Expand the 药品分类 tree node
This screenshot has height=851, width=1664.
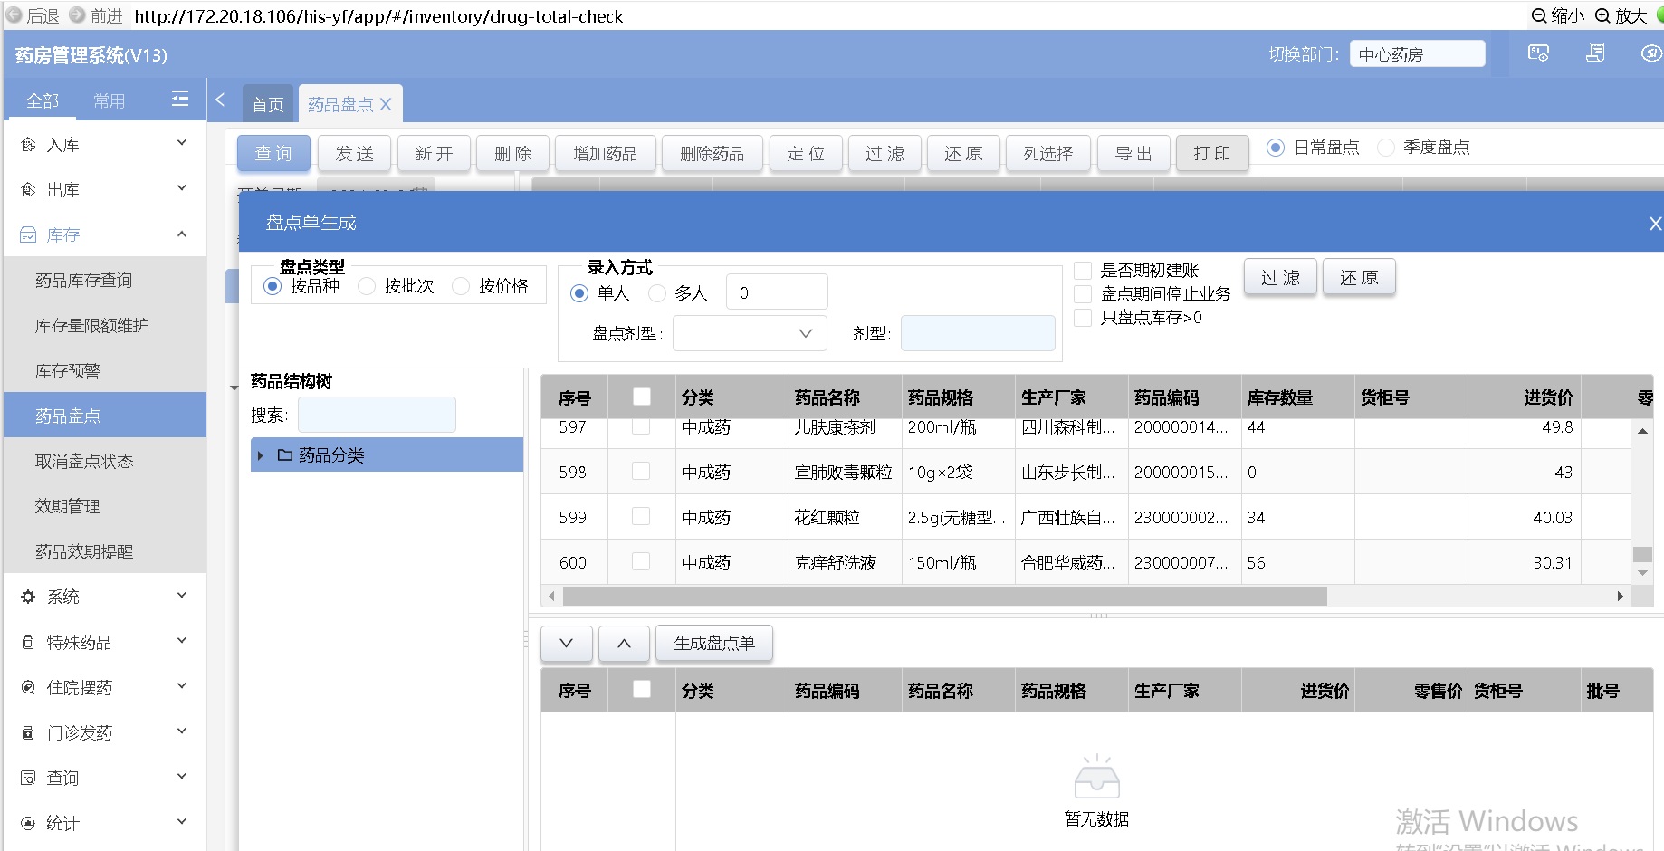260,455
